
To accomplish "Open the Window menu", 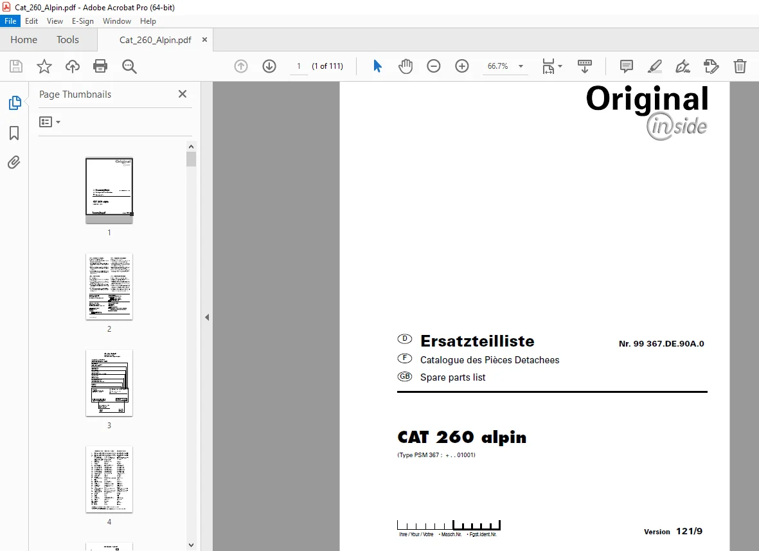I will (x=117, y=21).
